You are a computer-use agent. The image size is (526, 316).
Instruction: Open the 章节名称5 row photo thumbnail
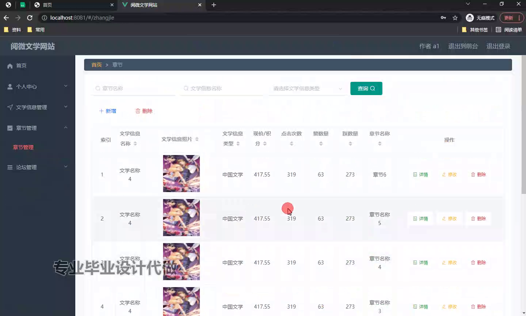coord(181,218)
